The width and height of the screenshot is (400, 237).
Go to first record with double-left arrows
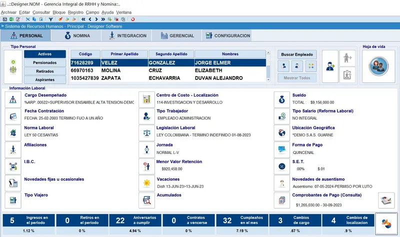point(83,19)
